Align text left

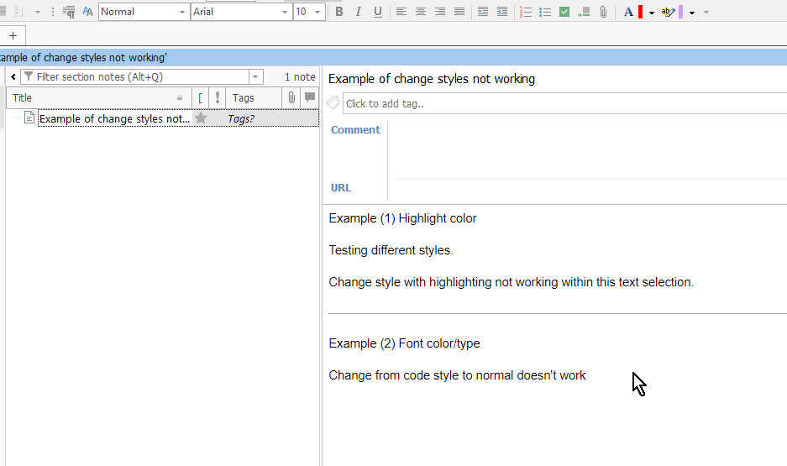tap(401, 12)
